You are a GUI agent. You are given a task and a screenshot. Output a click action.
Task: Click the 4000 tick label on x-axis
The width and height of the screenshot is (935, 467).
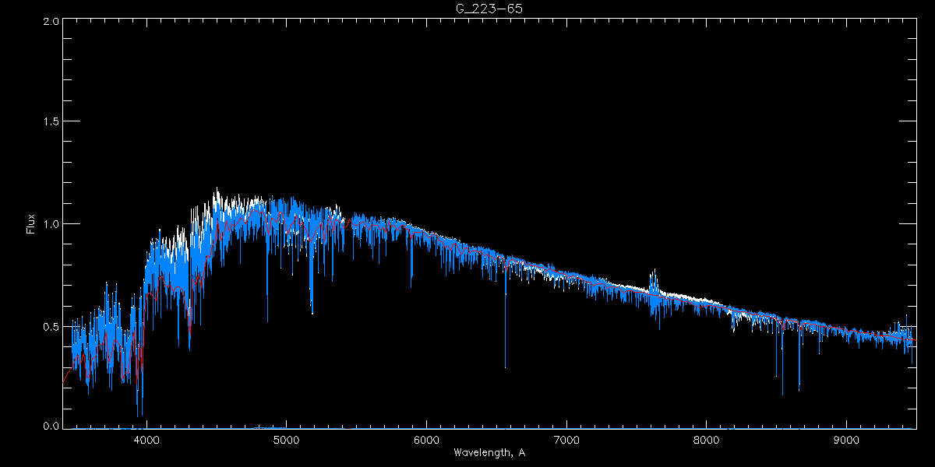tap(146, 439)
